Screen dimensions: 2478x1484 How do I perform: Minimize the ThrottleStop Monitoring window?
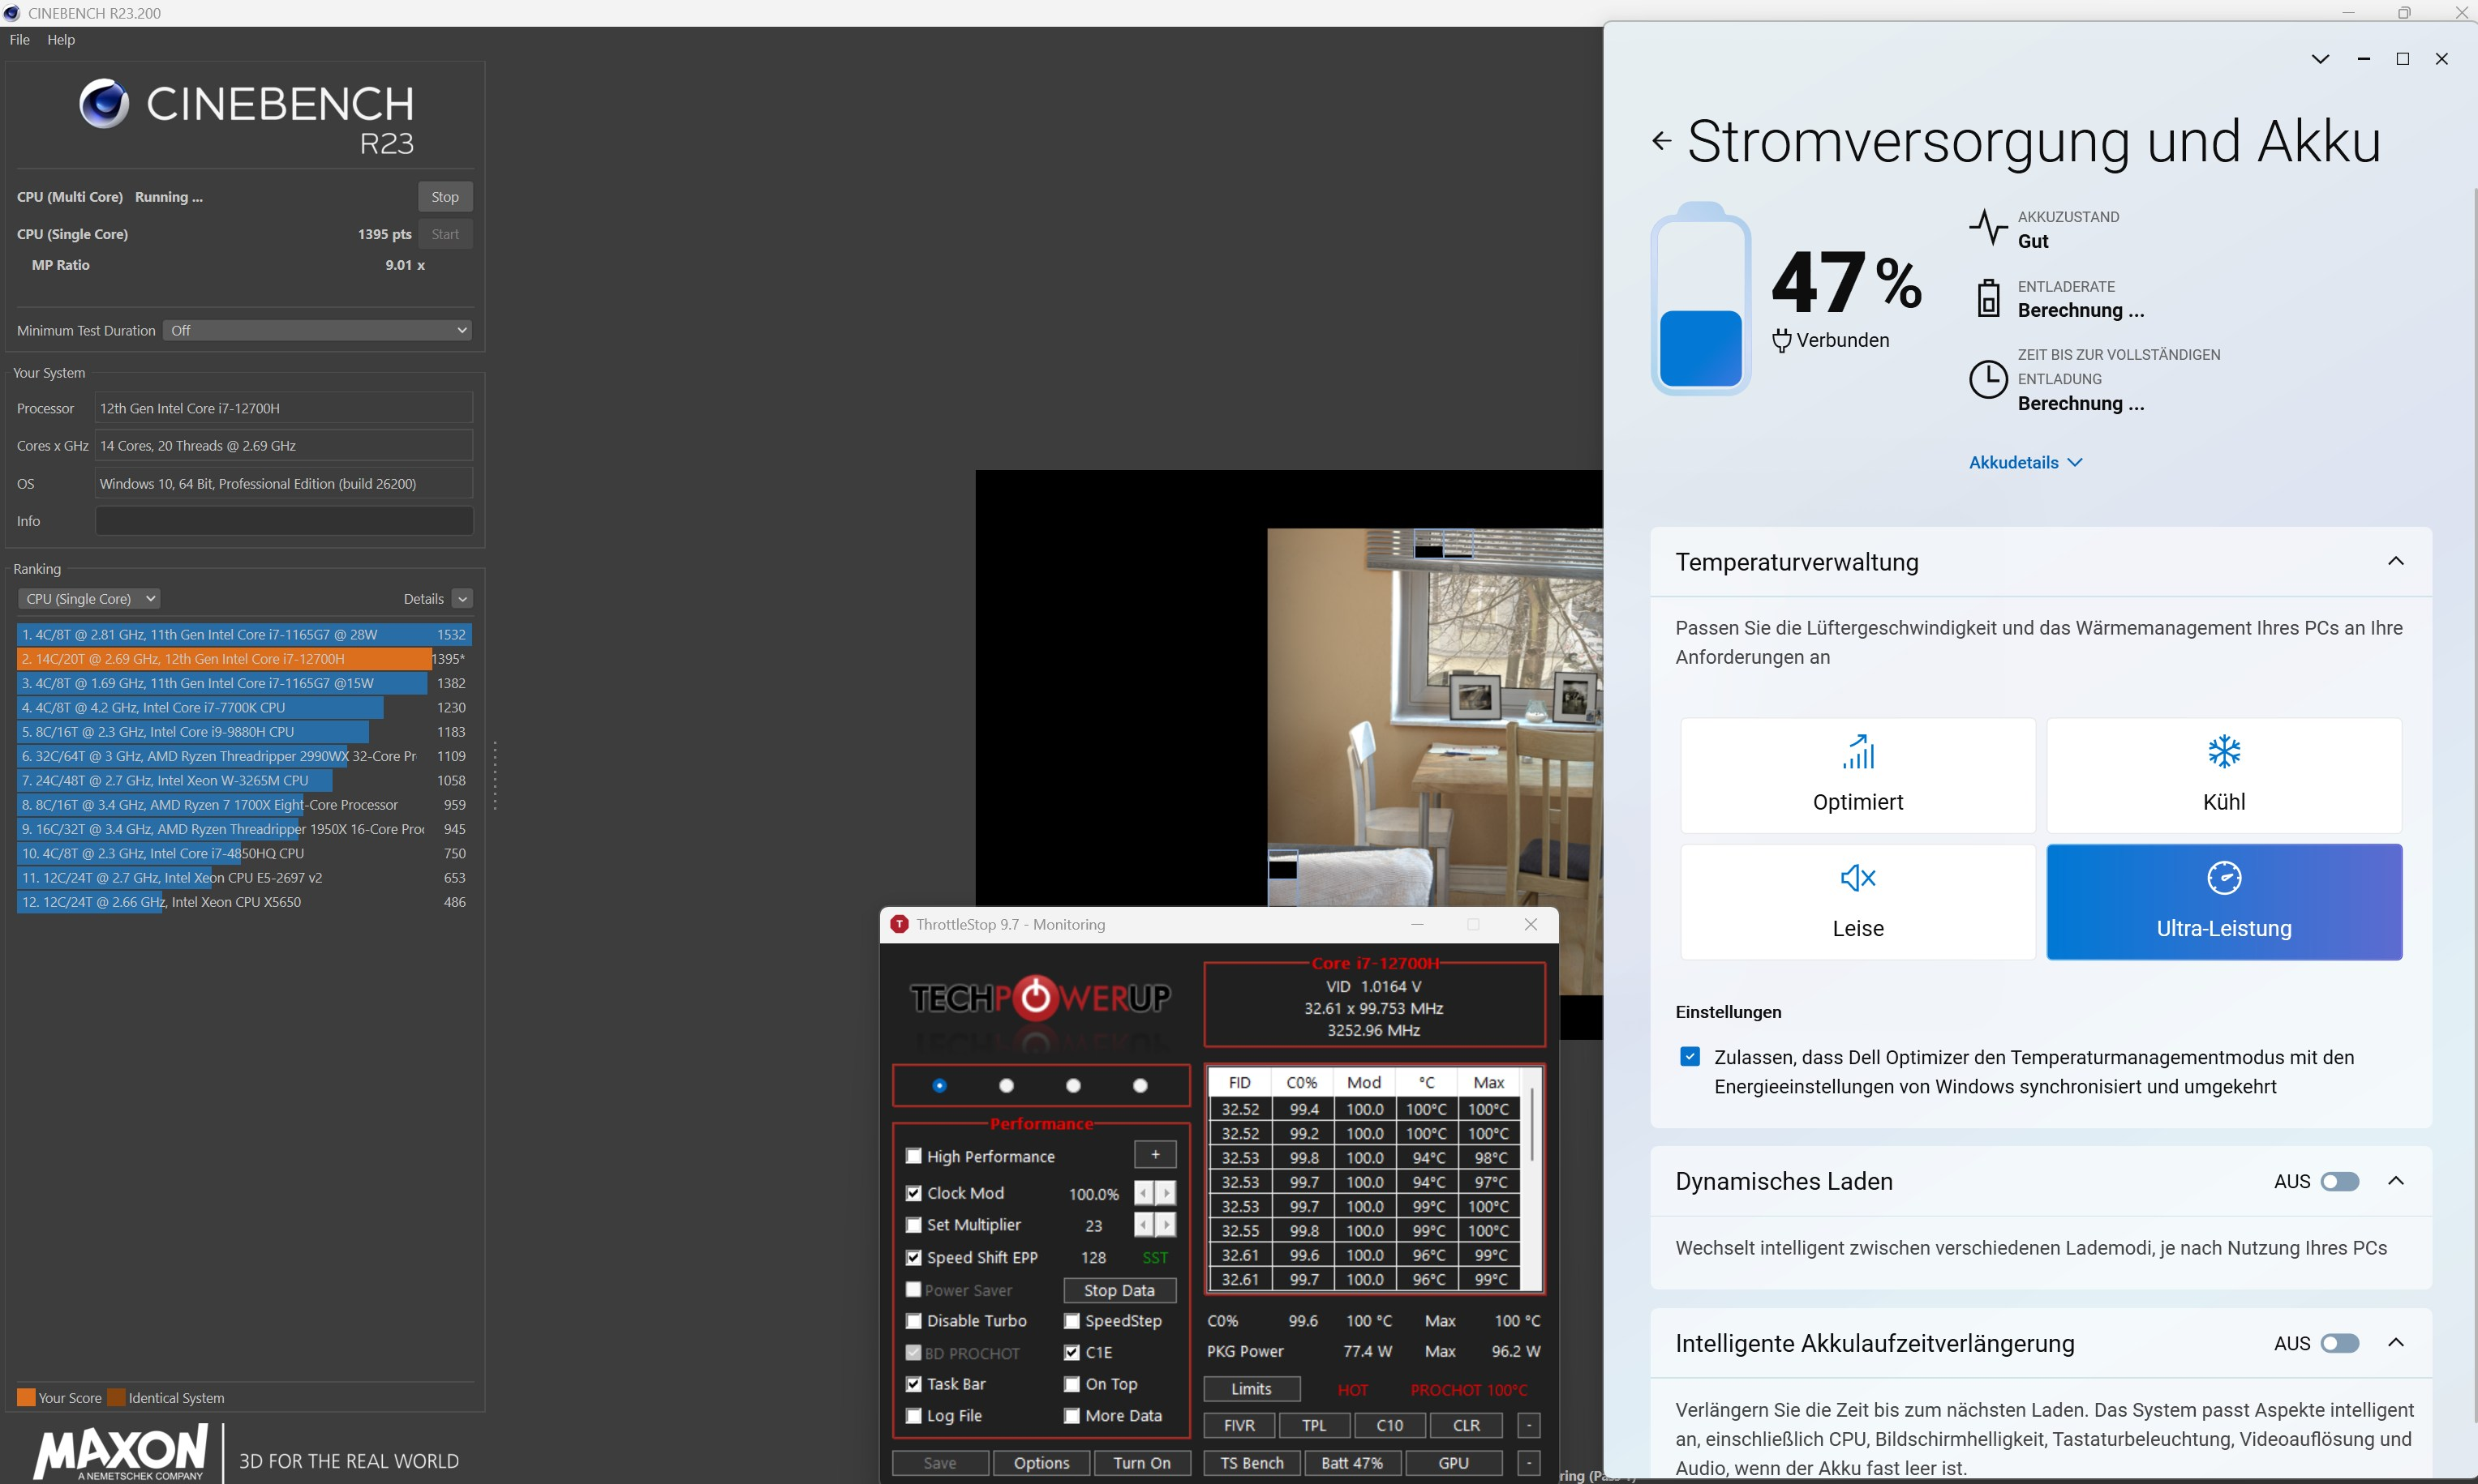(1417, 924)
